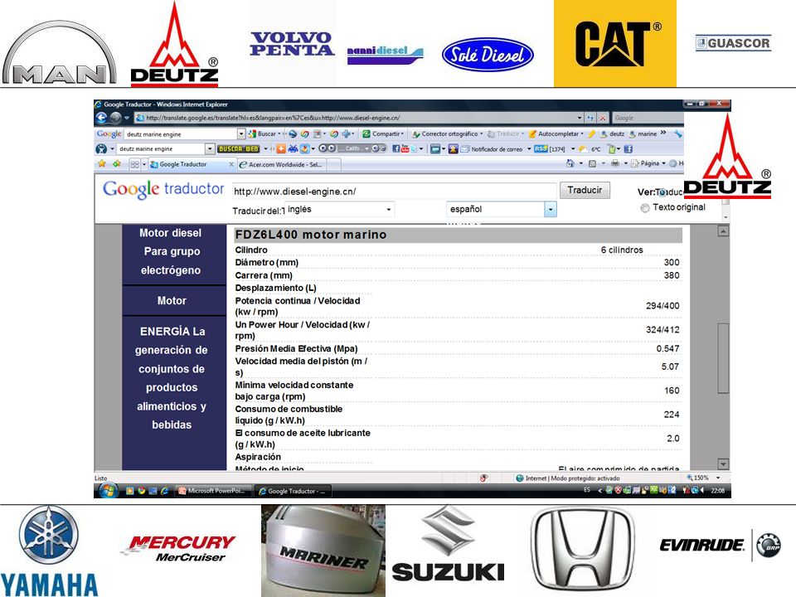Click the FDZ6L400 motor marino heading
The width and height of the screenshot is (796, 597).
coord(311,235)
